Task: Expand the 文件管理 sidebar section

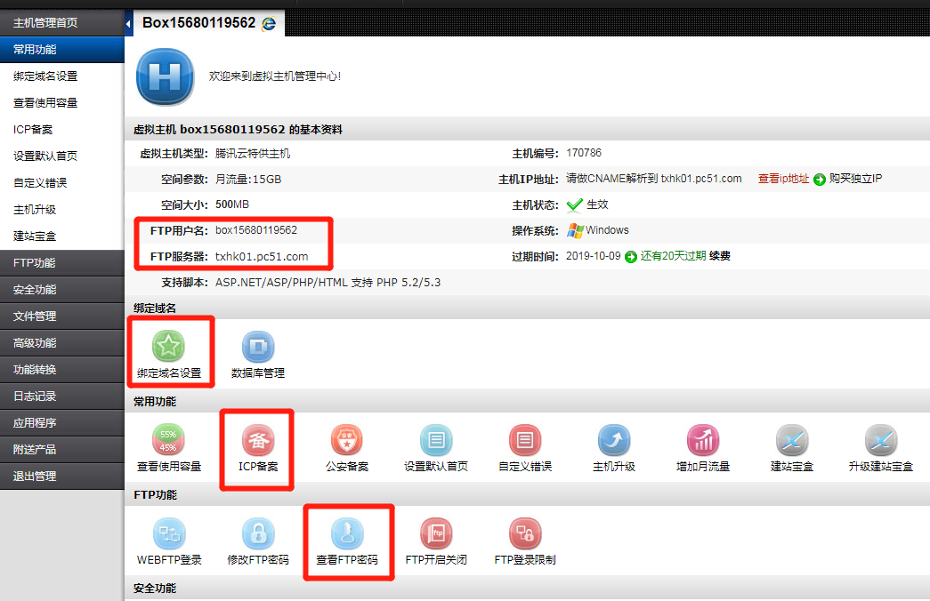Action: click(62, 316)
